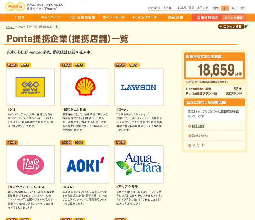Open the DentalPonta new partner link
Screen dimensions: 255x220
click(x=200, y=136)
